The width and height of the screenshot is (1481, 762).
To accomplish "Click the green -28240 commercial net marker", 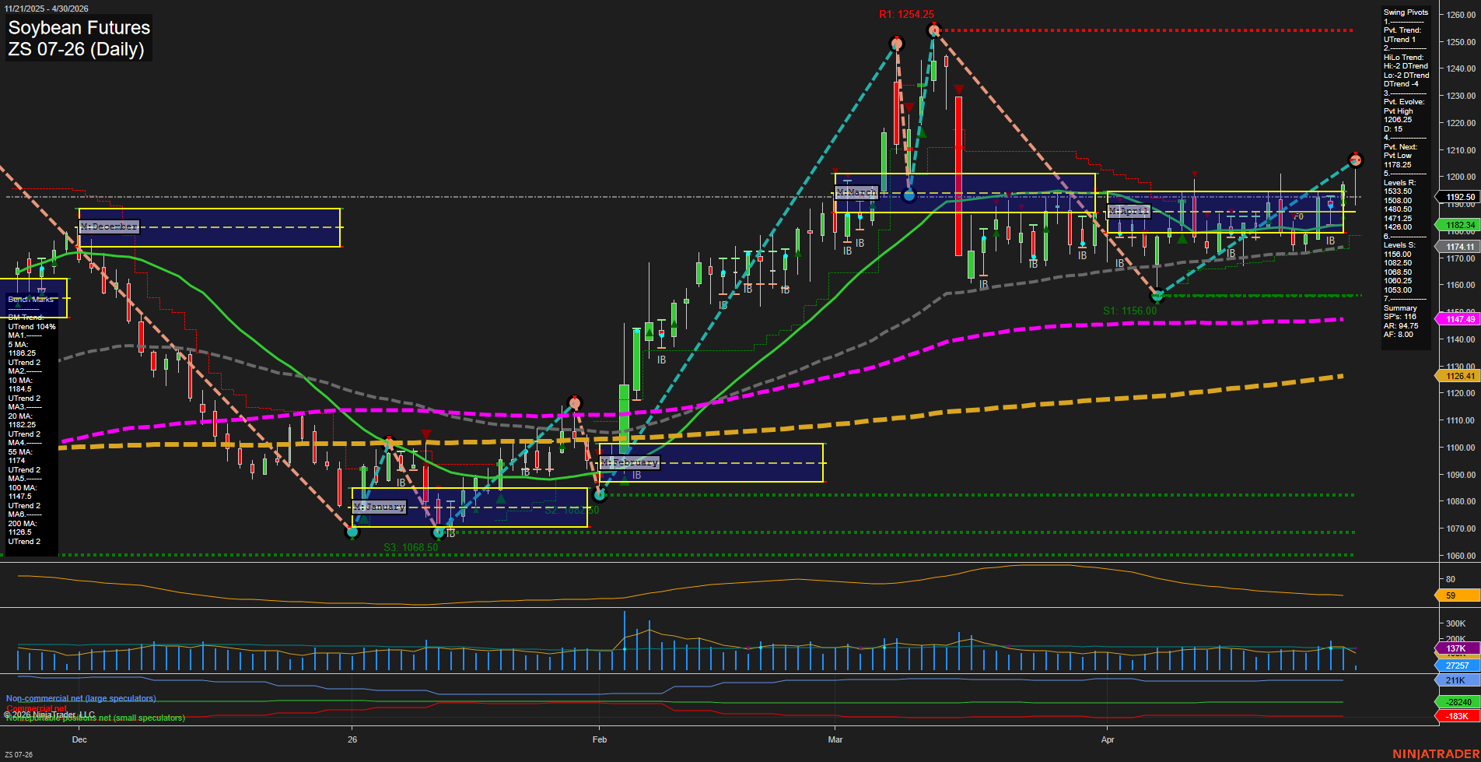I will [x=1458, y=701].
